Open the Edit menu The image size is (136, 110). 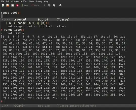tap(8, 2)
